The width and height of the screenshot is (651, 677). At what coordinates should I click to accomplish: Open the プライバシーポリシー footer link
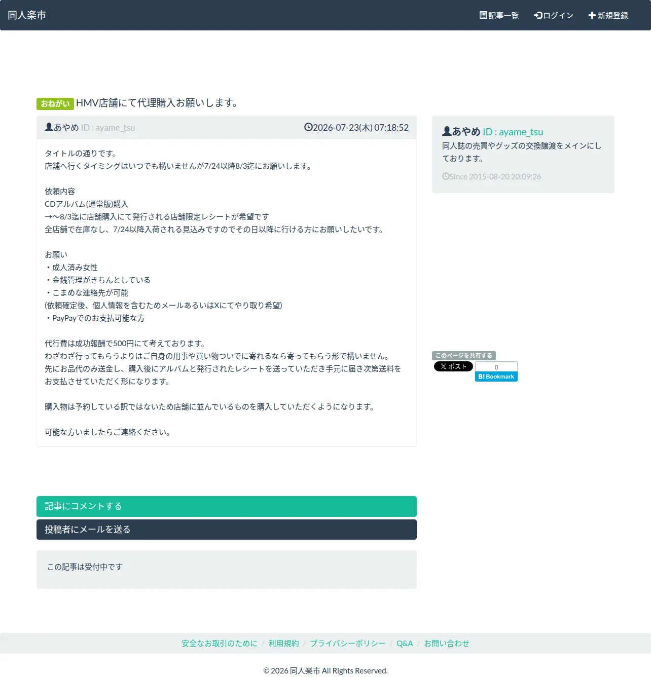tap(348, 644)
